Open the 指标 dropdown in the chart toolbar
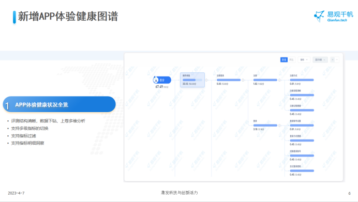358x202 pixels. pos(304,60)
